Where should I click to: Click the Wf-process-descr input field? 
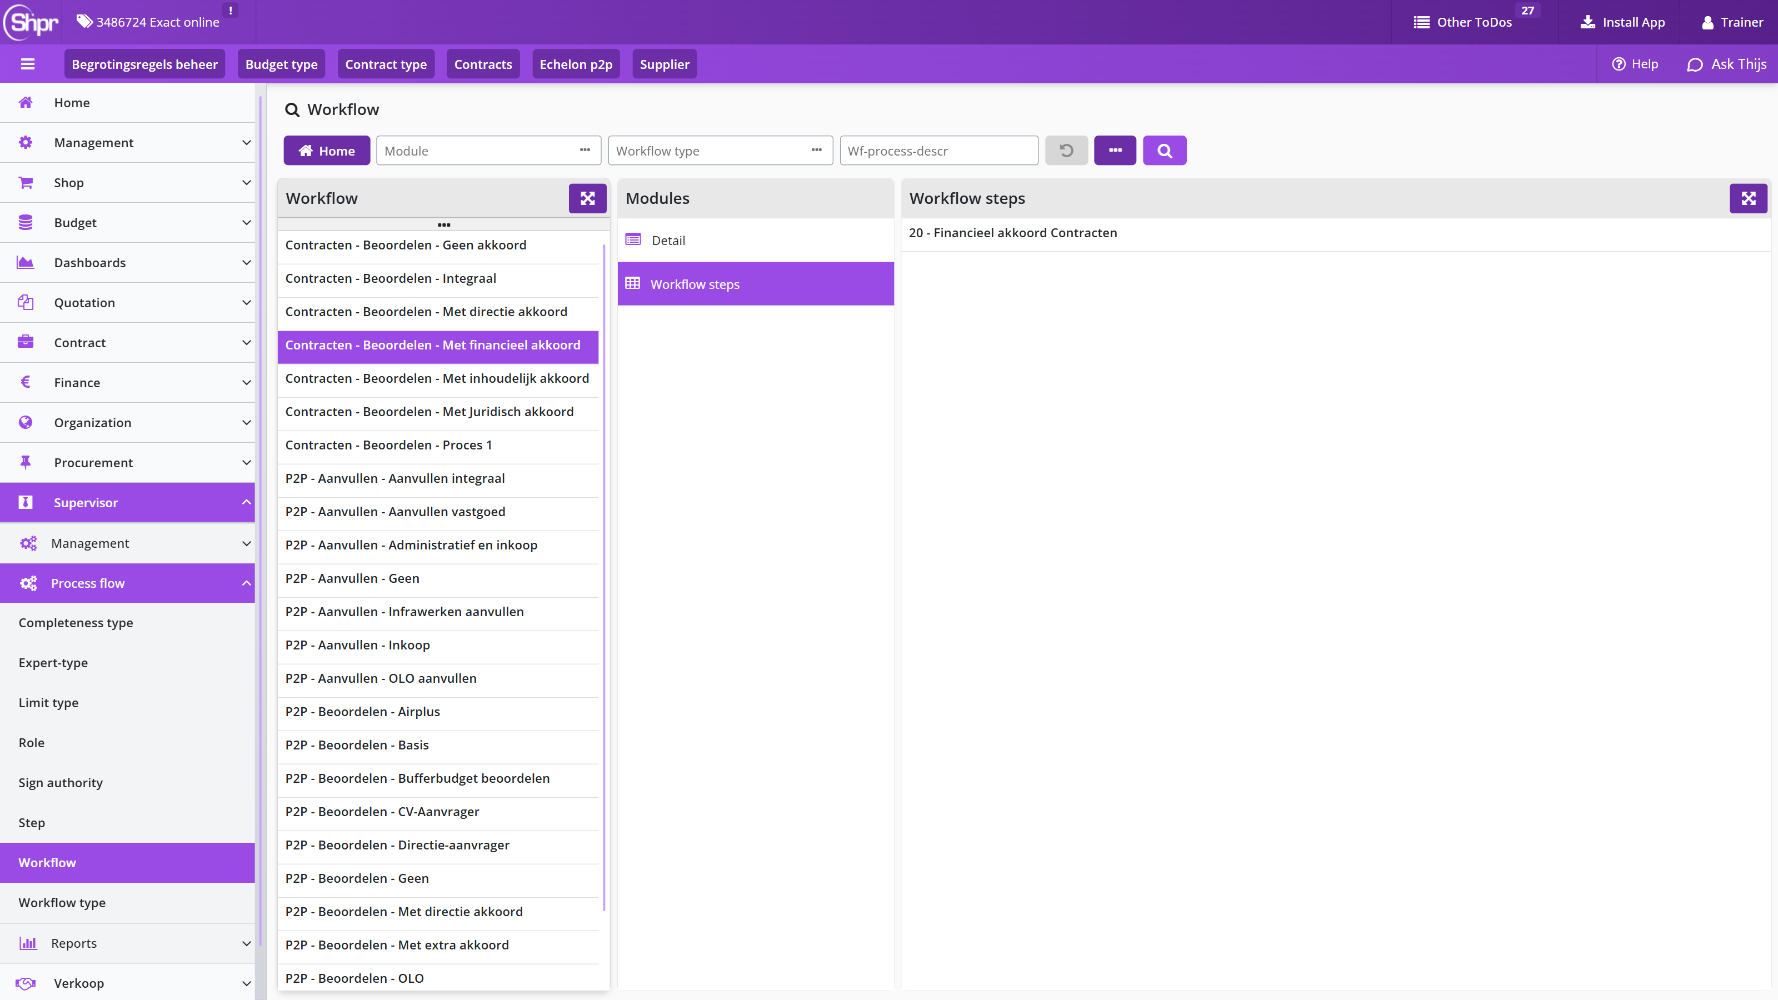pos(938,151)
